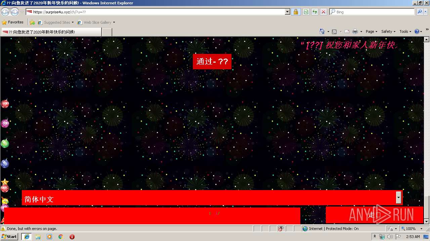430x241 pixels.
Task: Open the Safety menu
Action: click(x=388, y=31)
